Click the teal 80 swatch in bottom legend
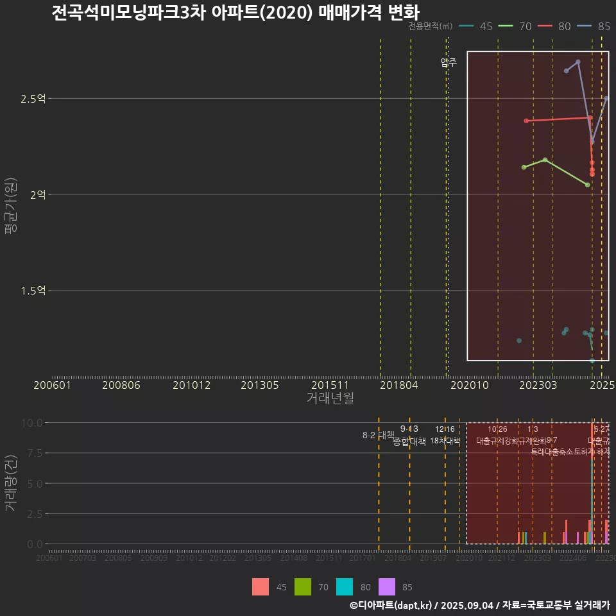616x616 pixels. (345, 586)
